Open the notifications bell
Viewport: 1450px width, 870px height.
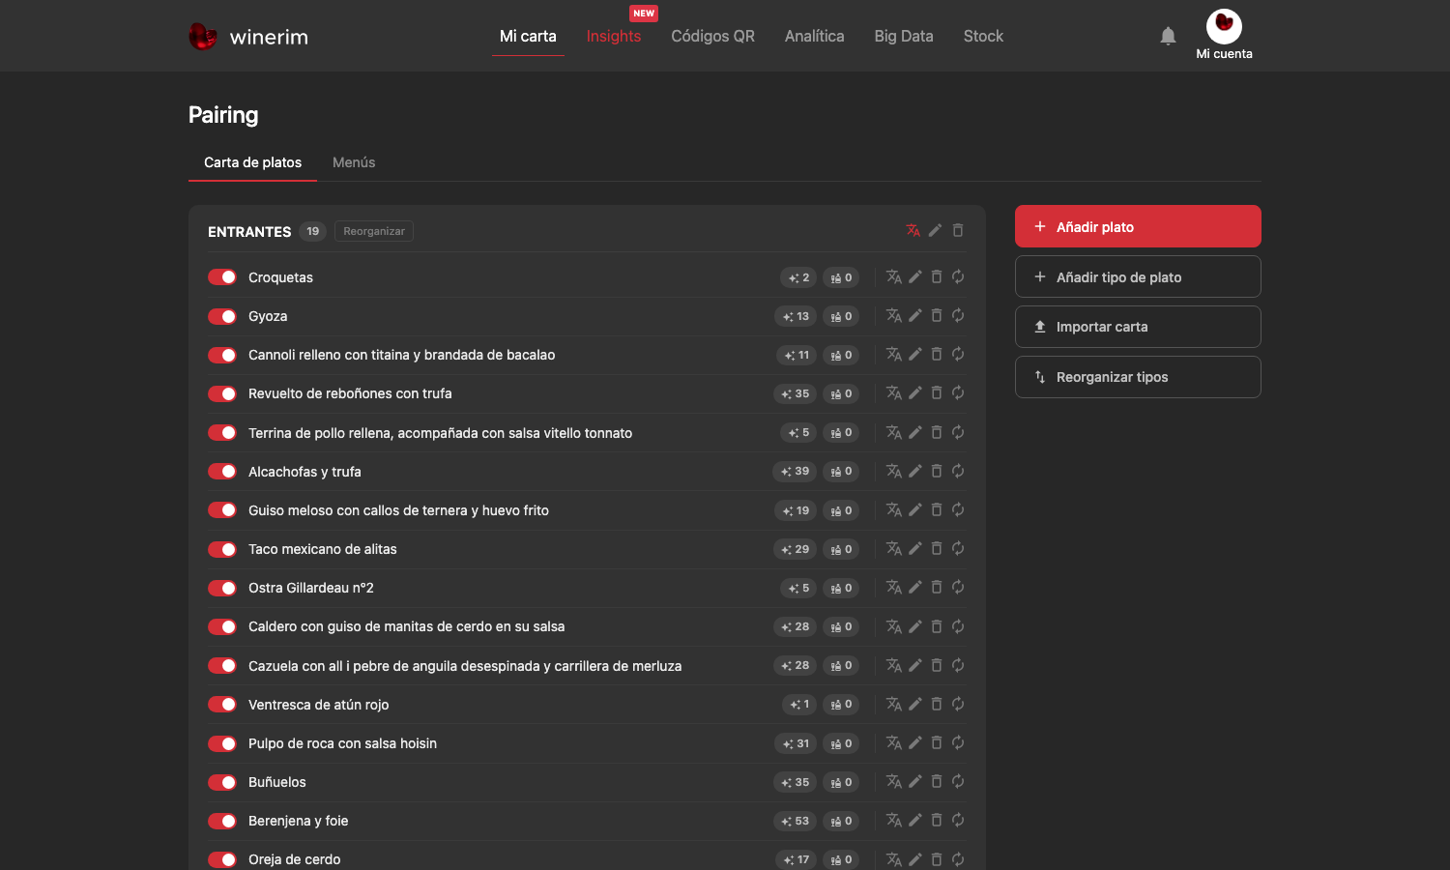click(1168, 36)
